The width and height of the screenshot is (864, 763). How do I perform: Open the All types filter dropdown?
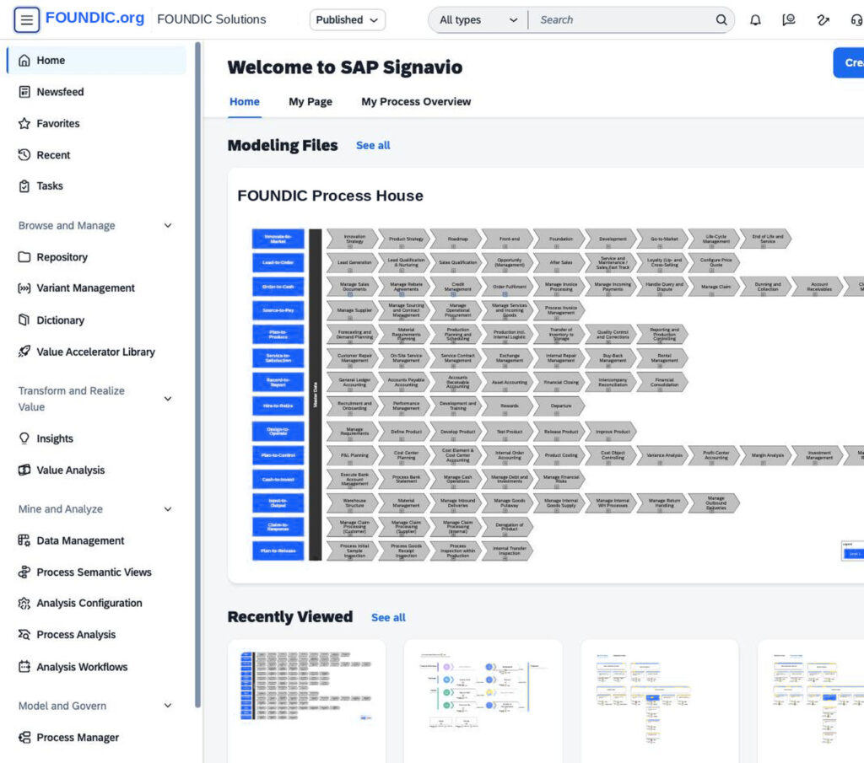coord(478,20)
